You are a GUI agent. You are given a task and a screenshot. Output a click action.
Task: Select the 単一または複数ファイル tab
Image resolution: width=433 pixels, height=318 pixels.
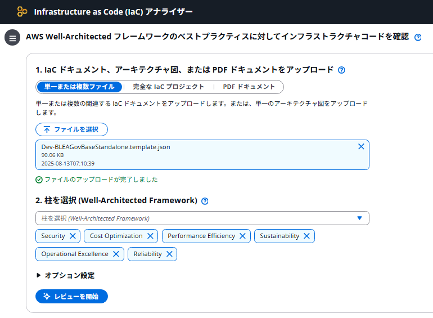79,87
